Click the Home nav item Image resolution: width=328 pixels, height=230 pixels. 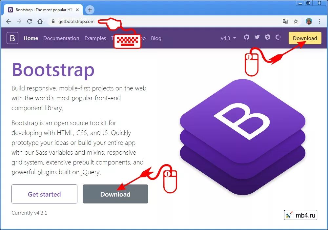[x=31, y=38]
